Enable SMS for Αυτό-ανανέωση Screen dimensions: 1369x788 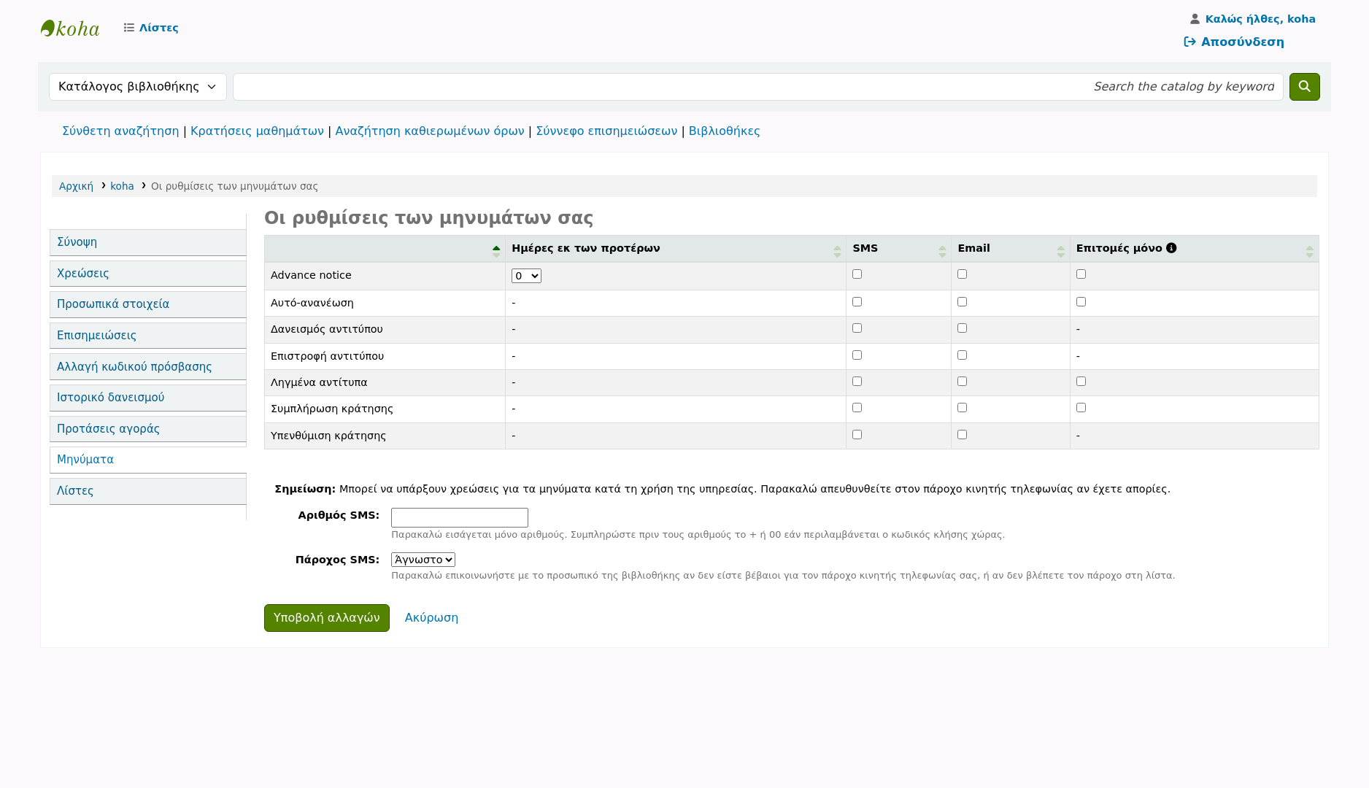pyautogui.click(x=857, y=302)
